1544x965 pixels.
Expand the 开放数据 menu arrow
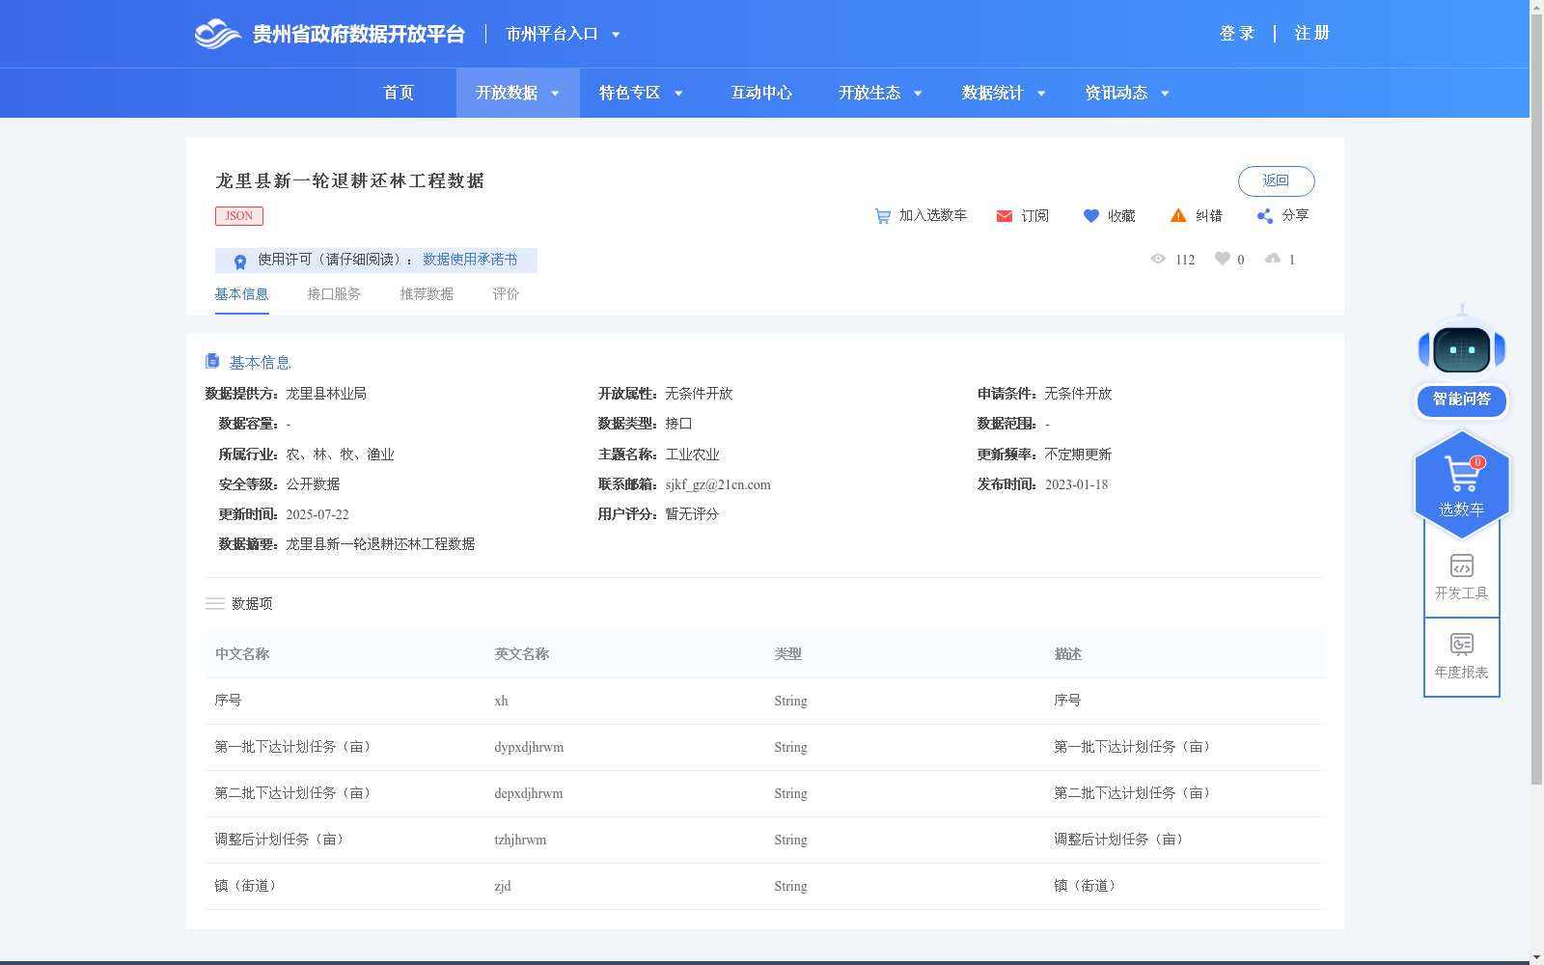555,94
